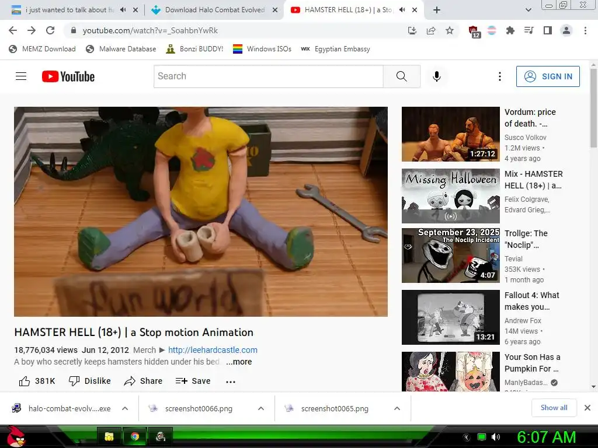Open Egyptian Embassy bookmark
The width and height of the screenshot is (598, 448).
(335, 49)
